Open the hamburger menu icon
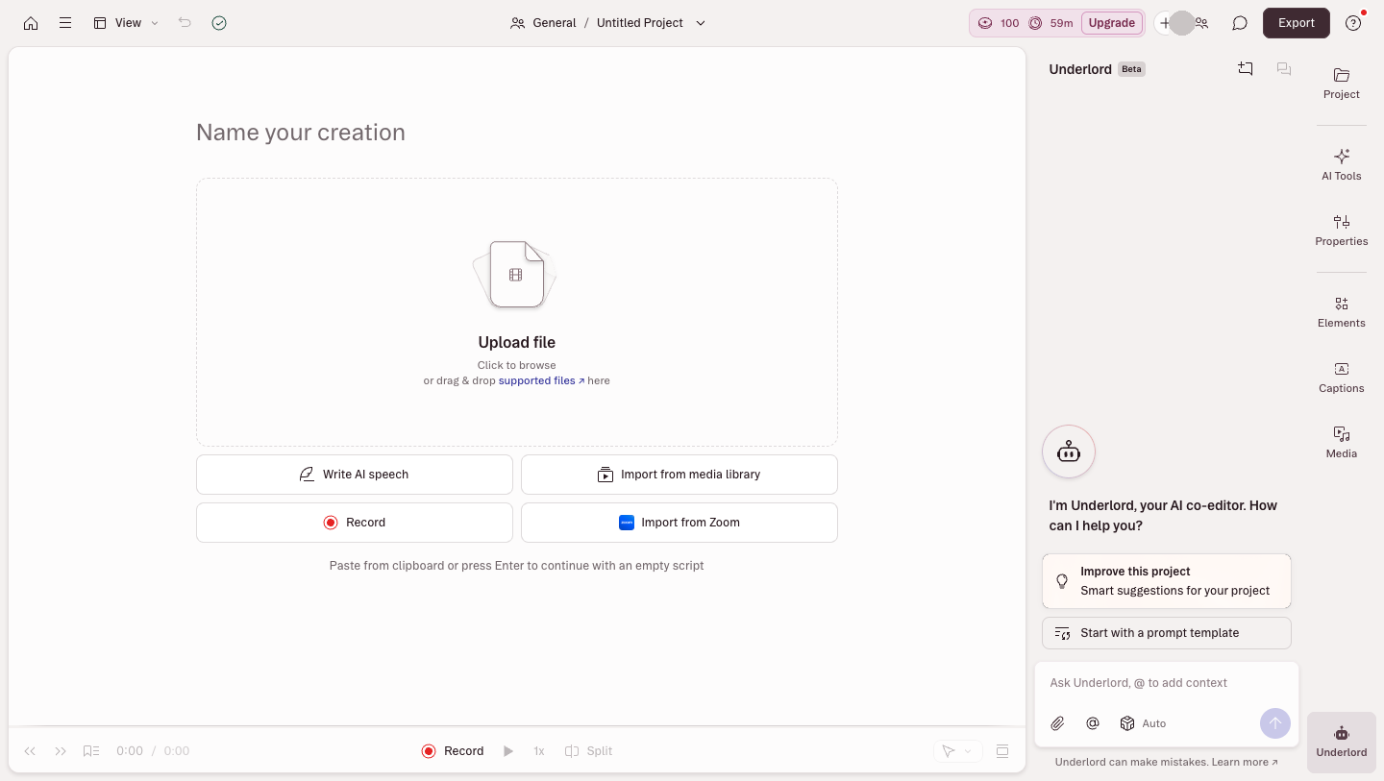This screenshot has width=1384, height=781. (65, 23)
